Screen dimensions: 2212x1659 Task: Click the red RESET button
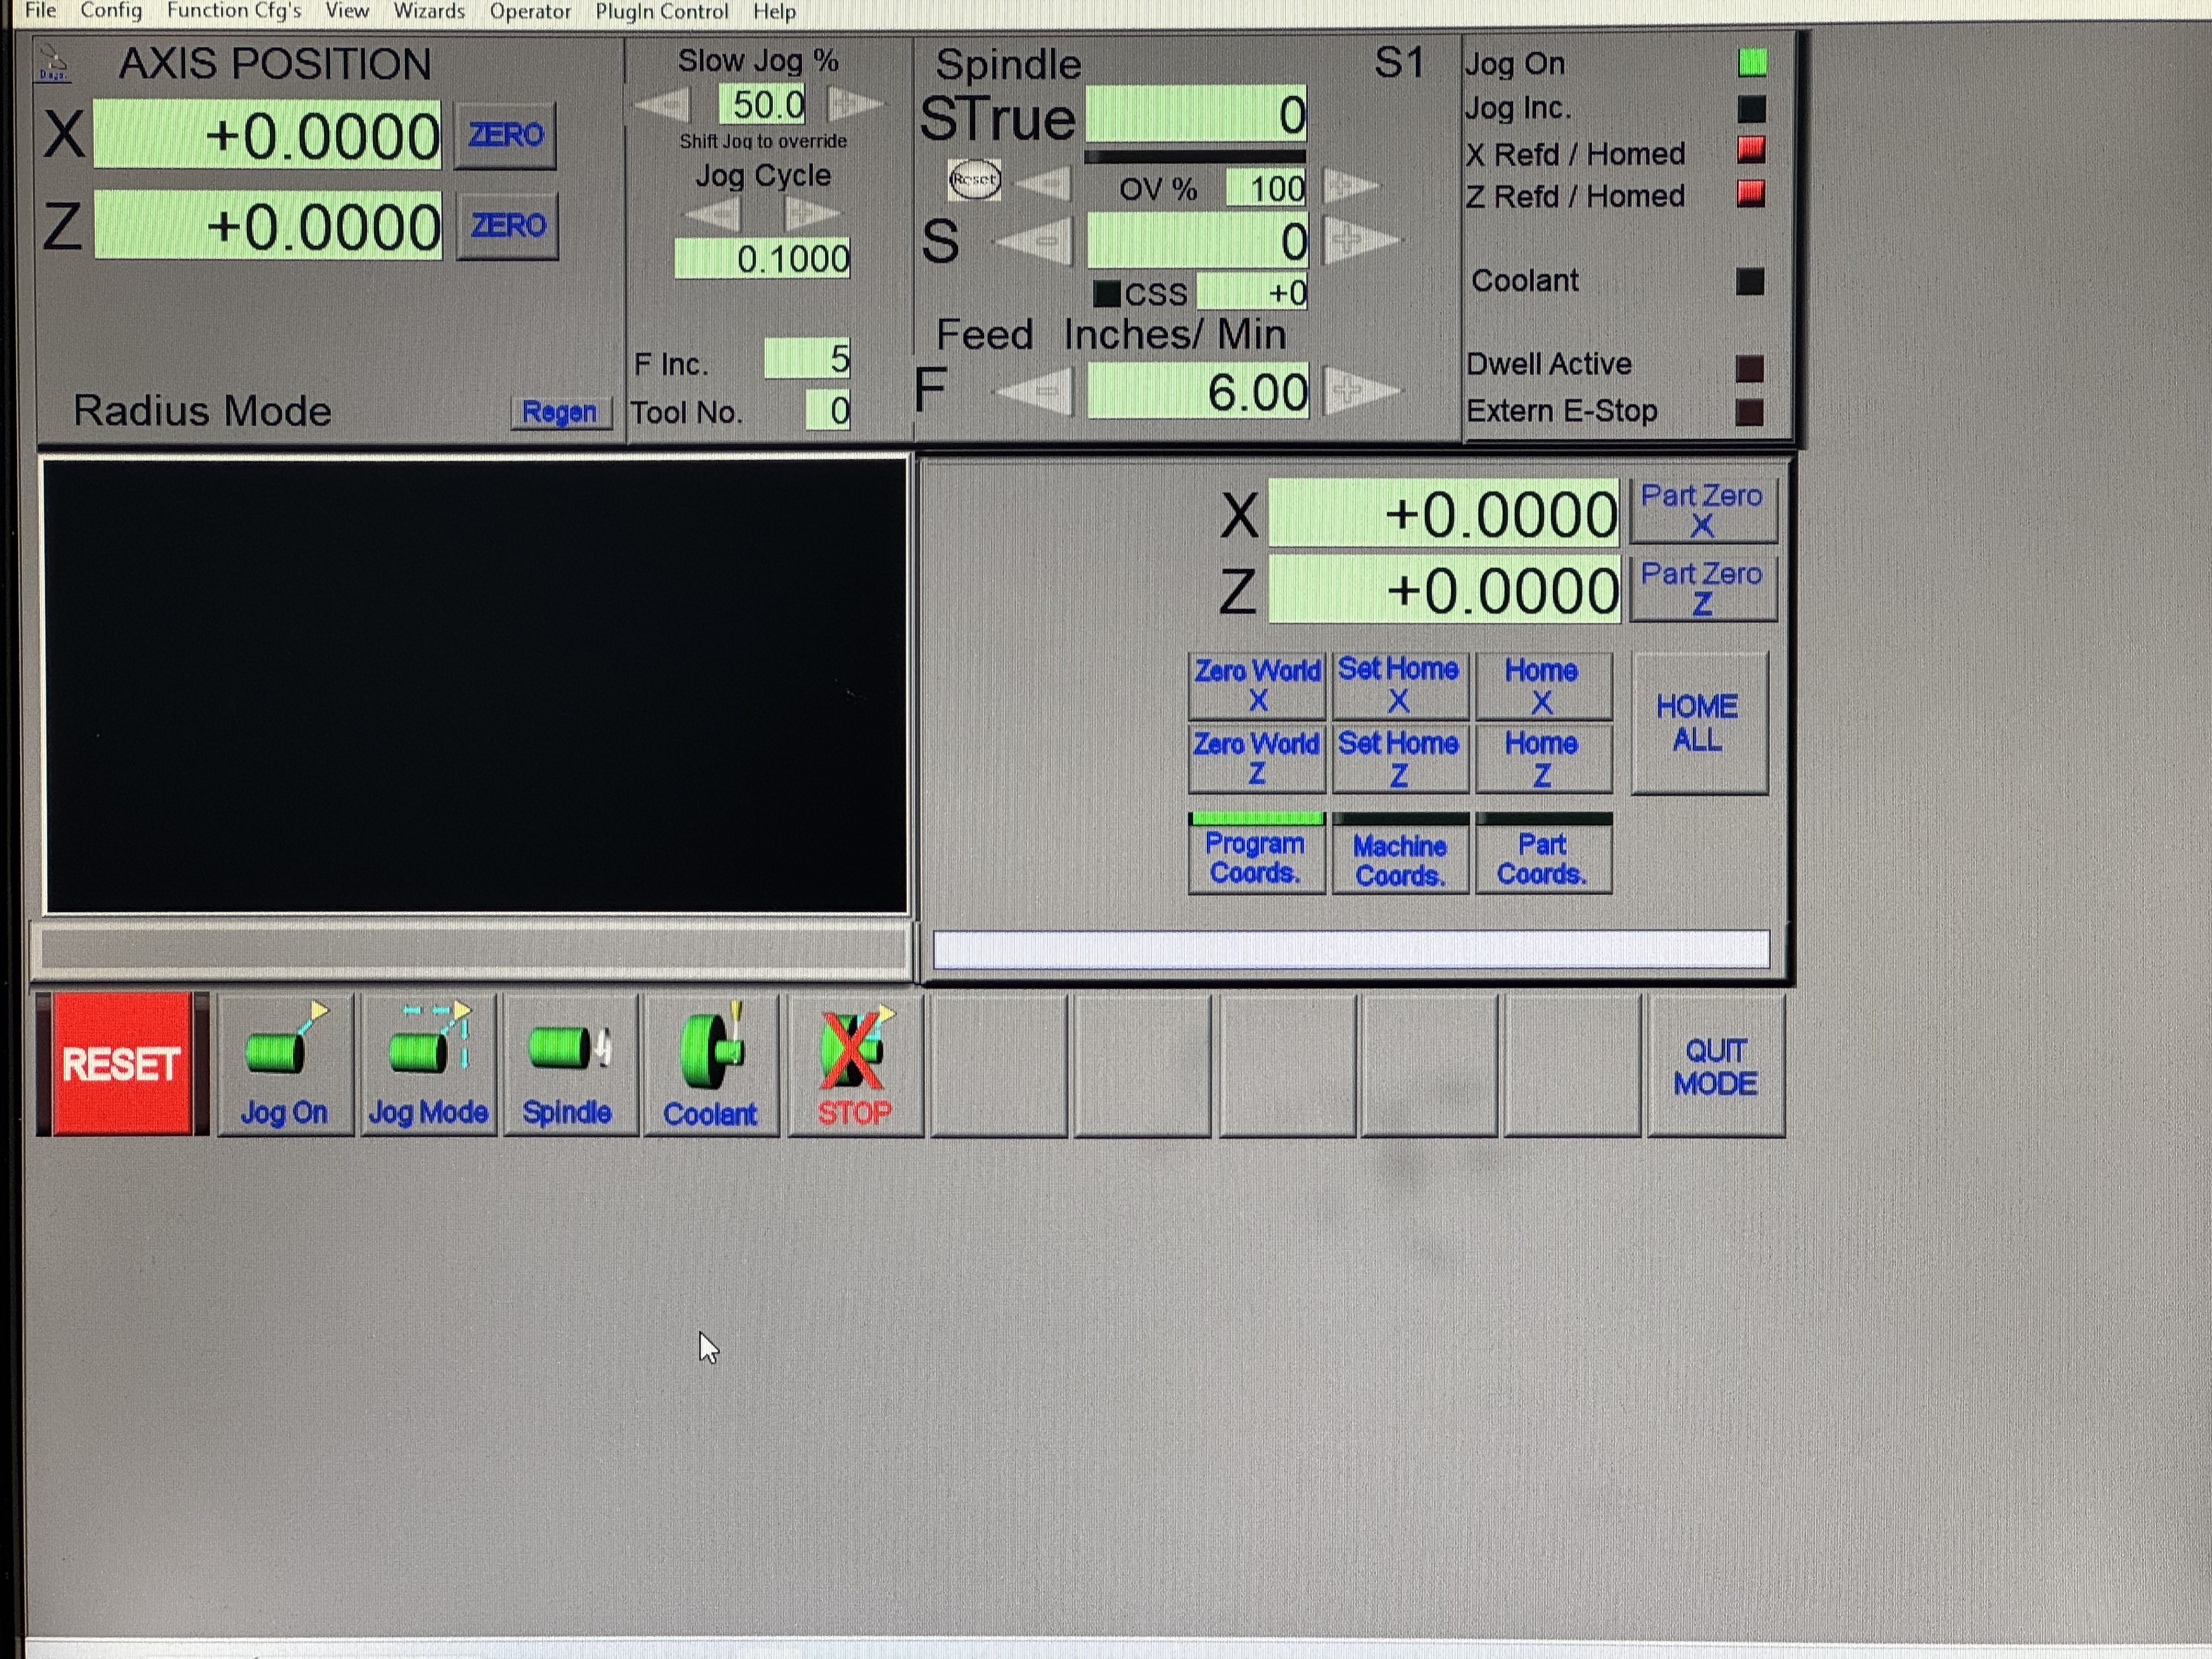(121, 1064)
